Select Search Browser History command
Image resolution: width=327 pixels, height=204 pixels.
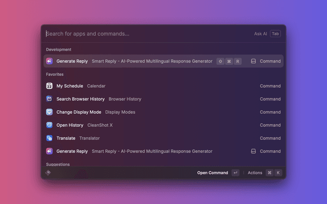pyautogui.click(x=80, y=99)
